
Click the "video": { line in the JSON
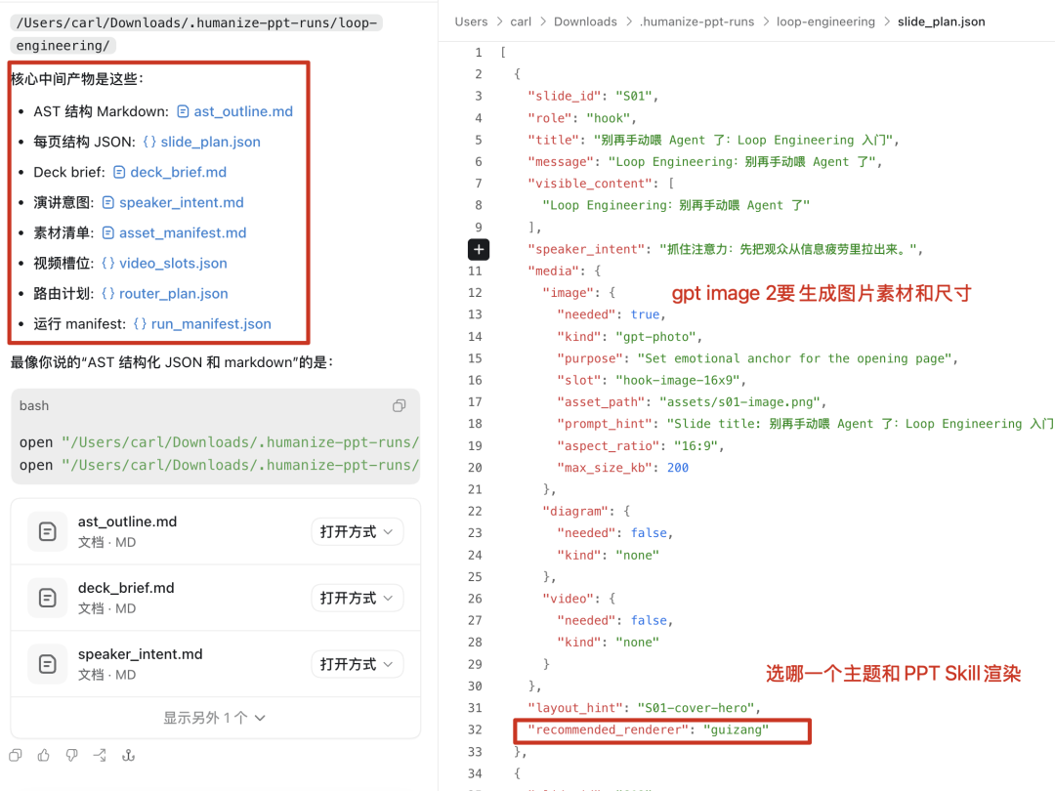[x=578, y=599]
